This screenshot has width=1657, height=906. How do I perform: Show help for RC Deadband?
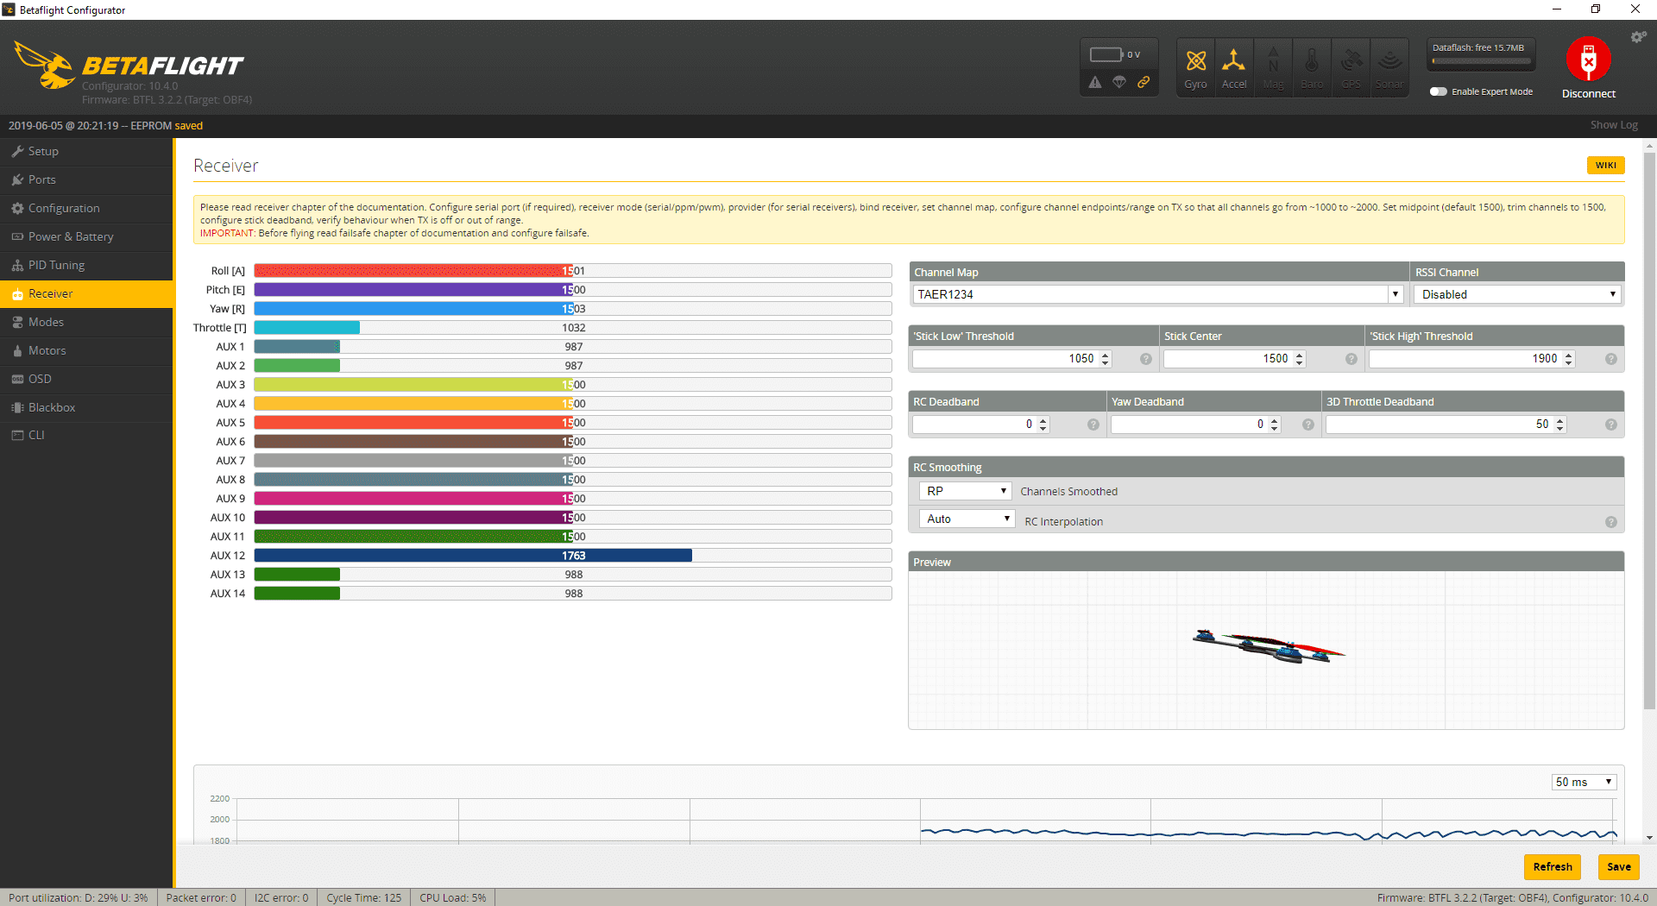pyautogui.click(x=1093, y=425)
